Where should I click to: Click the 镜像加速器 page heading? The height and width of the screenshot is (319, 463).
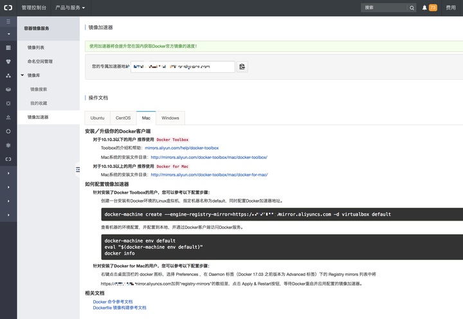[x=101, y=28]
